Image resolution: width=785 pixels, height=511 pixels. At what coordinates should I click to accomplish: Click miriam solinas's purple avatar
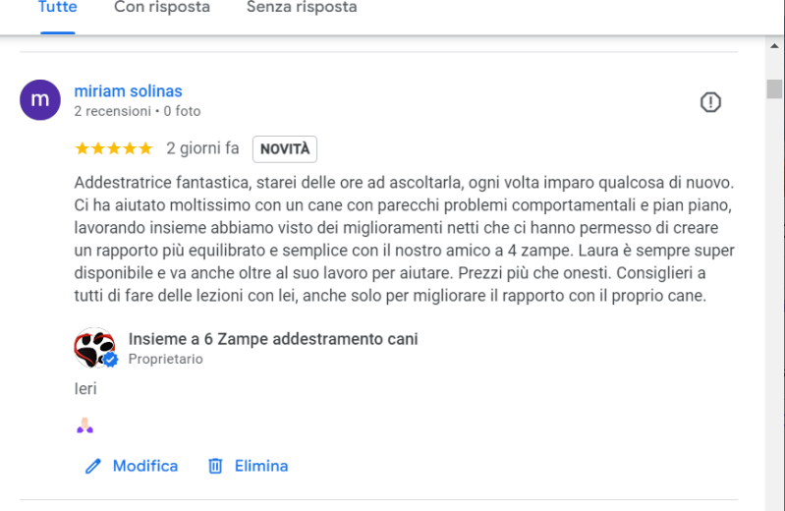click(40, 100)
